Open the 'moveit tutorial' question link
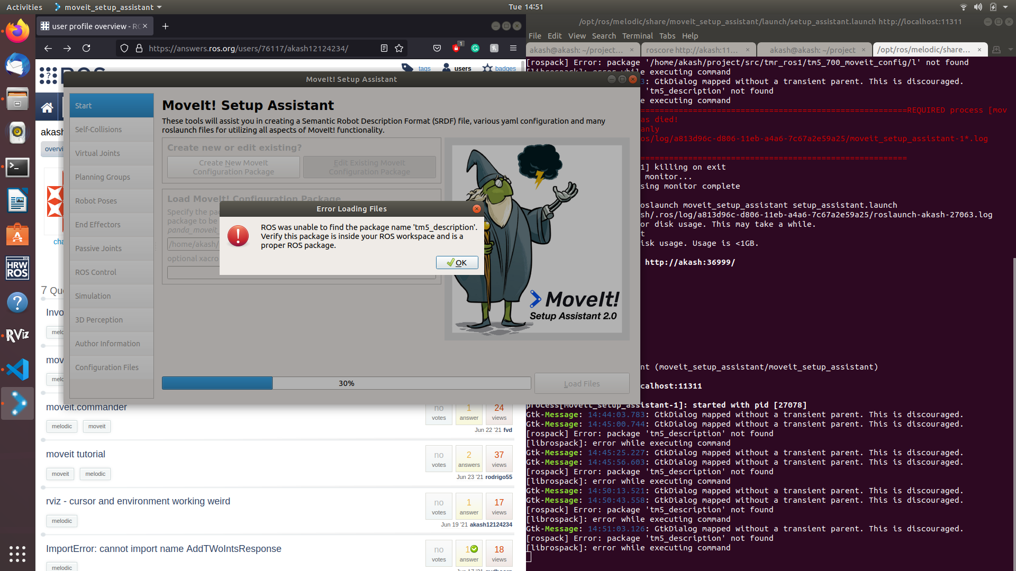Viewport: 1016px width, 571px height. (x=76, y=454)
